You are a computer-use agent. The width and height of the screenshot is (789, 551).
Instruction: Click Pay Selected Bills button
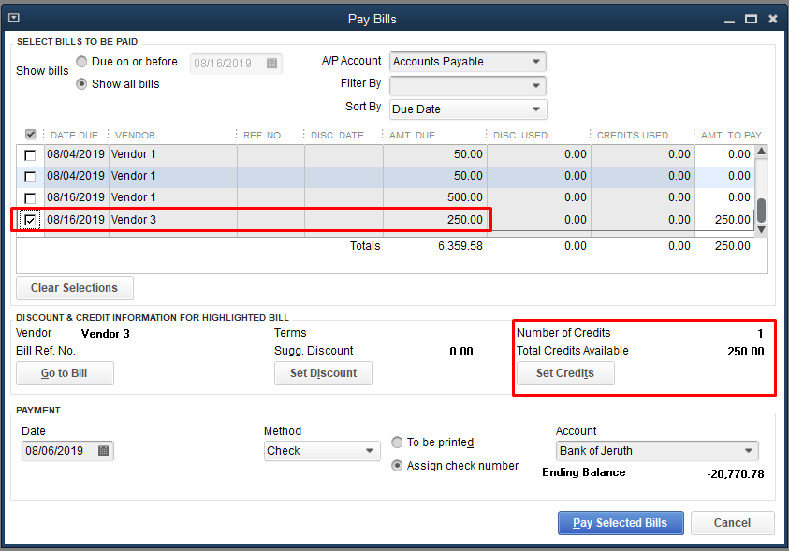tap(620, 523)
